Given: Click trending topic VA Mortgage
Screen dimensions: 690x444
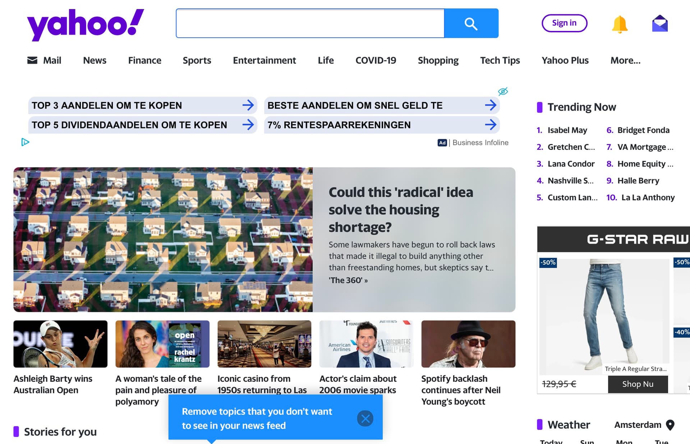Looking at the screenshot, I should 645,147.
